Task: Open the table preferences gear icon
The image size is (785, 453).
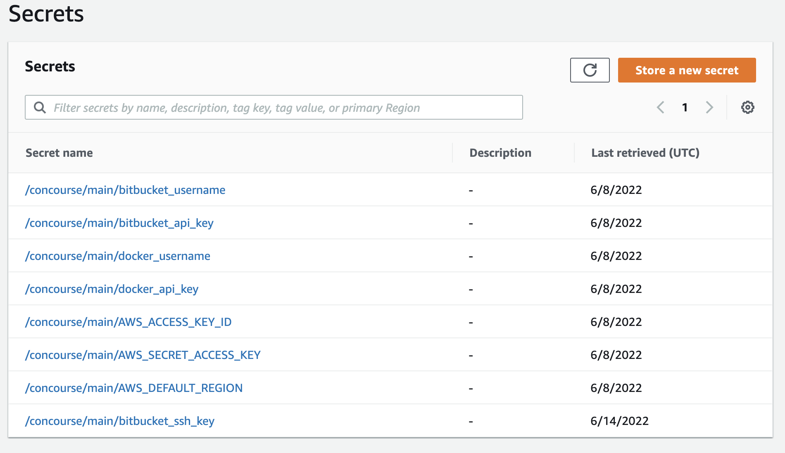Action: pyautogui.click(x=748, y=107)
